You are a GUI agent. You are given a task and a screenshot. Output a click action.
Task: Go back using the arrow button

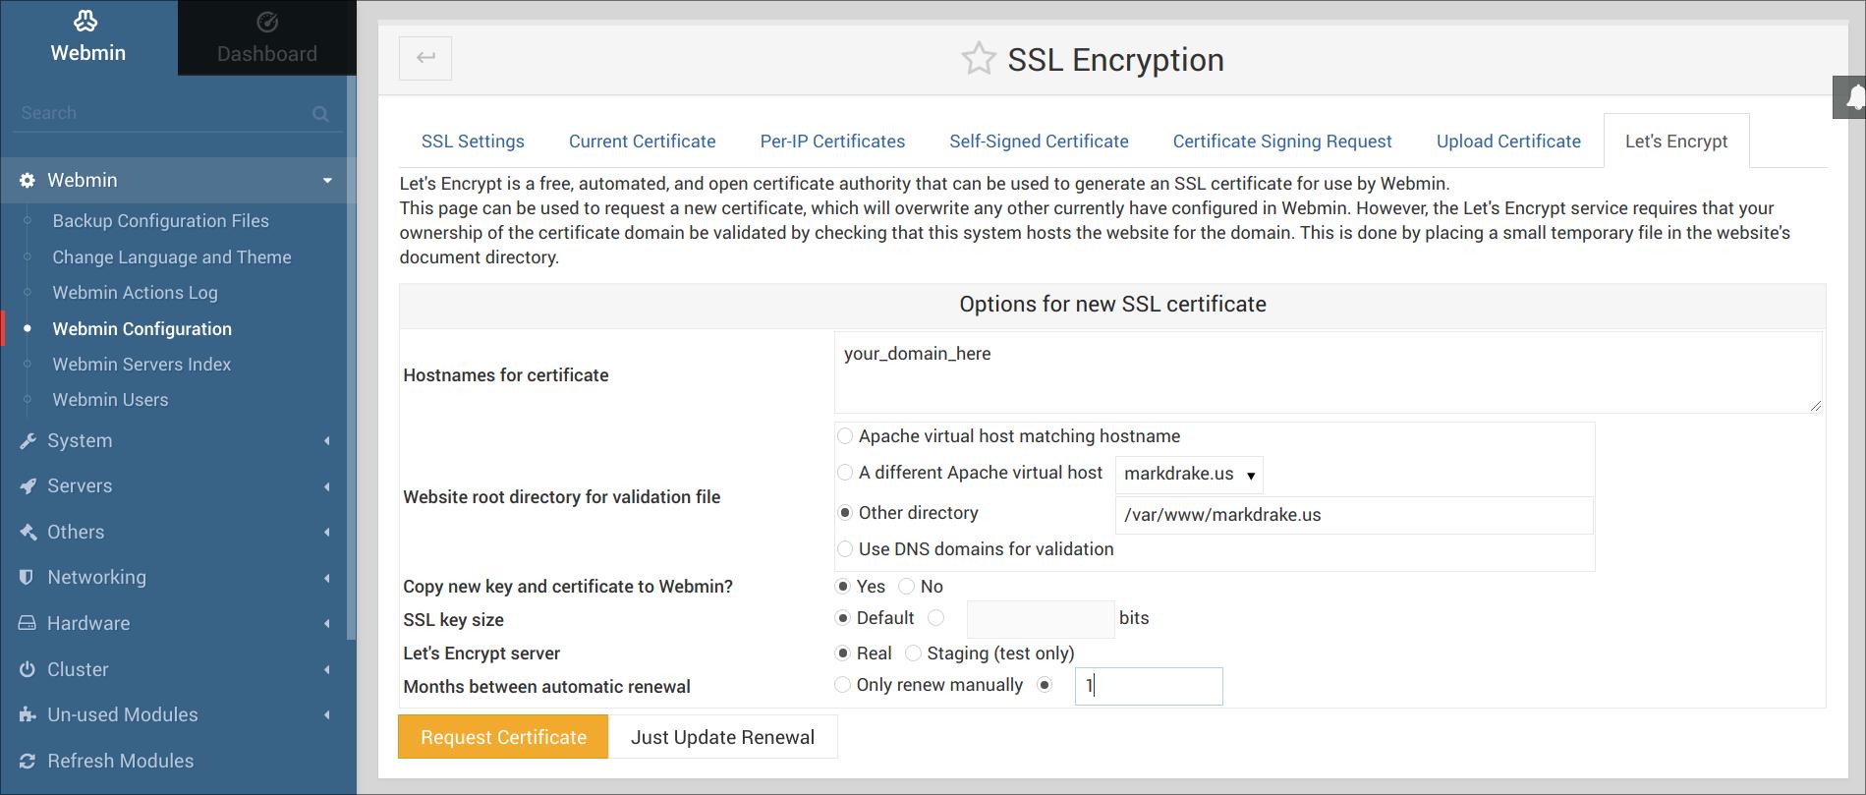tap(425, 58)
